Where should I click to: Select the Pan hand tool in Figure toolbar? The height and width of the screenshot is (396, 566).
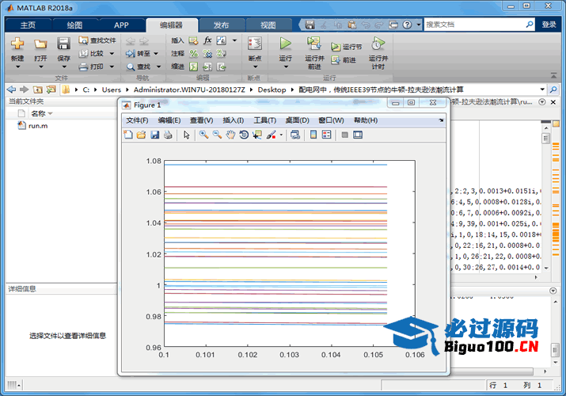(x=230, y=135)
